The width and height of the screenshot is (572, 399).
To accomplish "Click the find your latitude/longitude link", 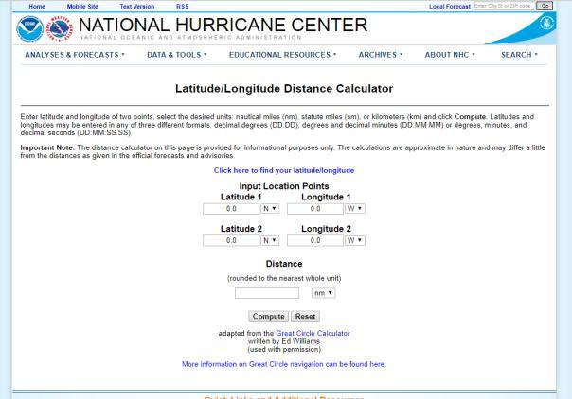I will tap(284, 170).
